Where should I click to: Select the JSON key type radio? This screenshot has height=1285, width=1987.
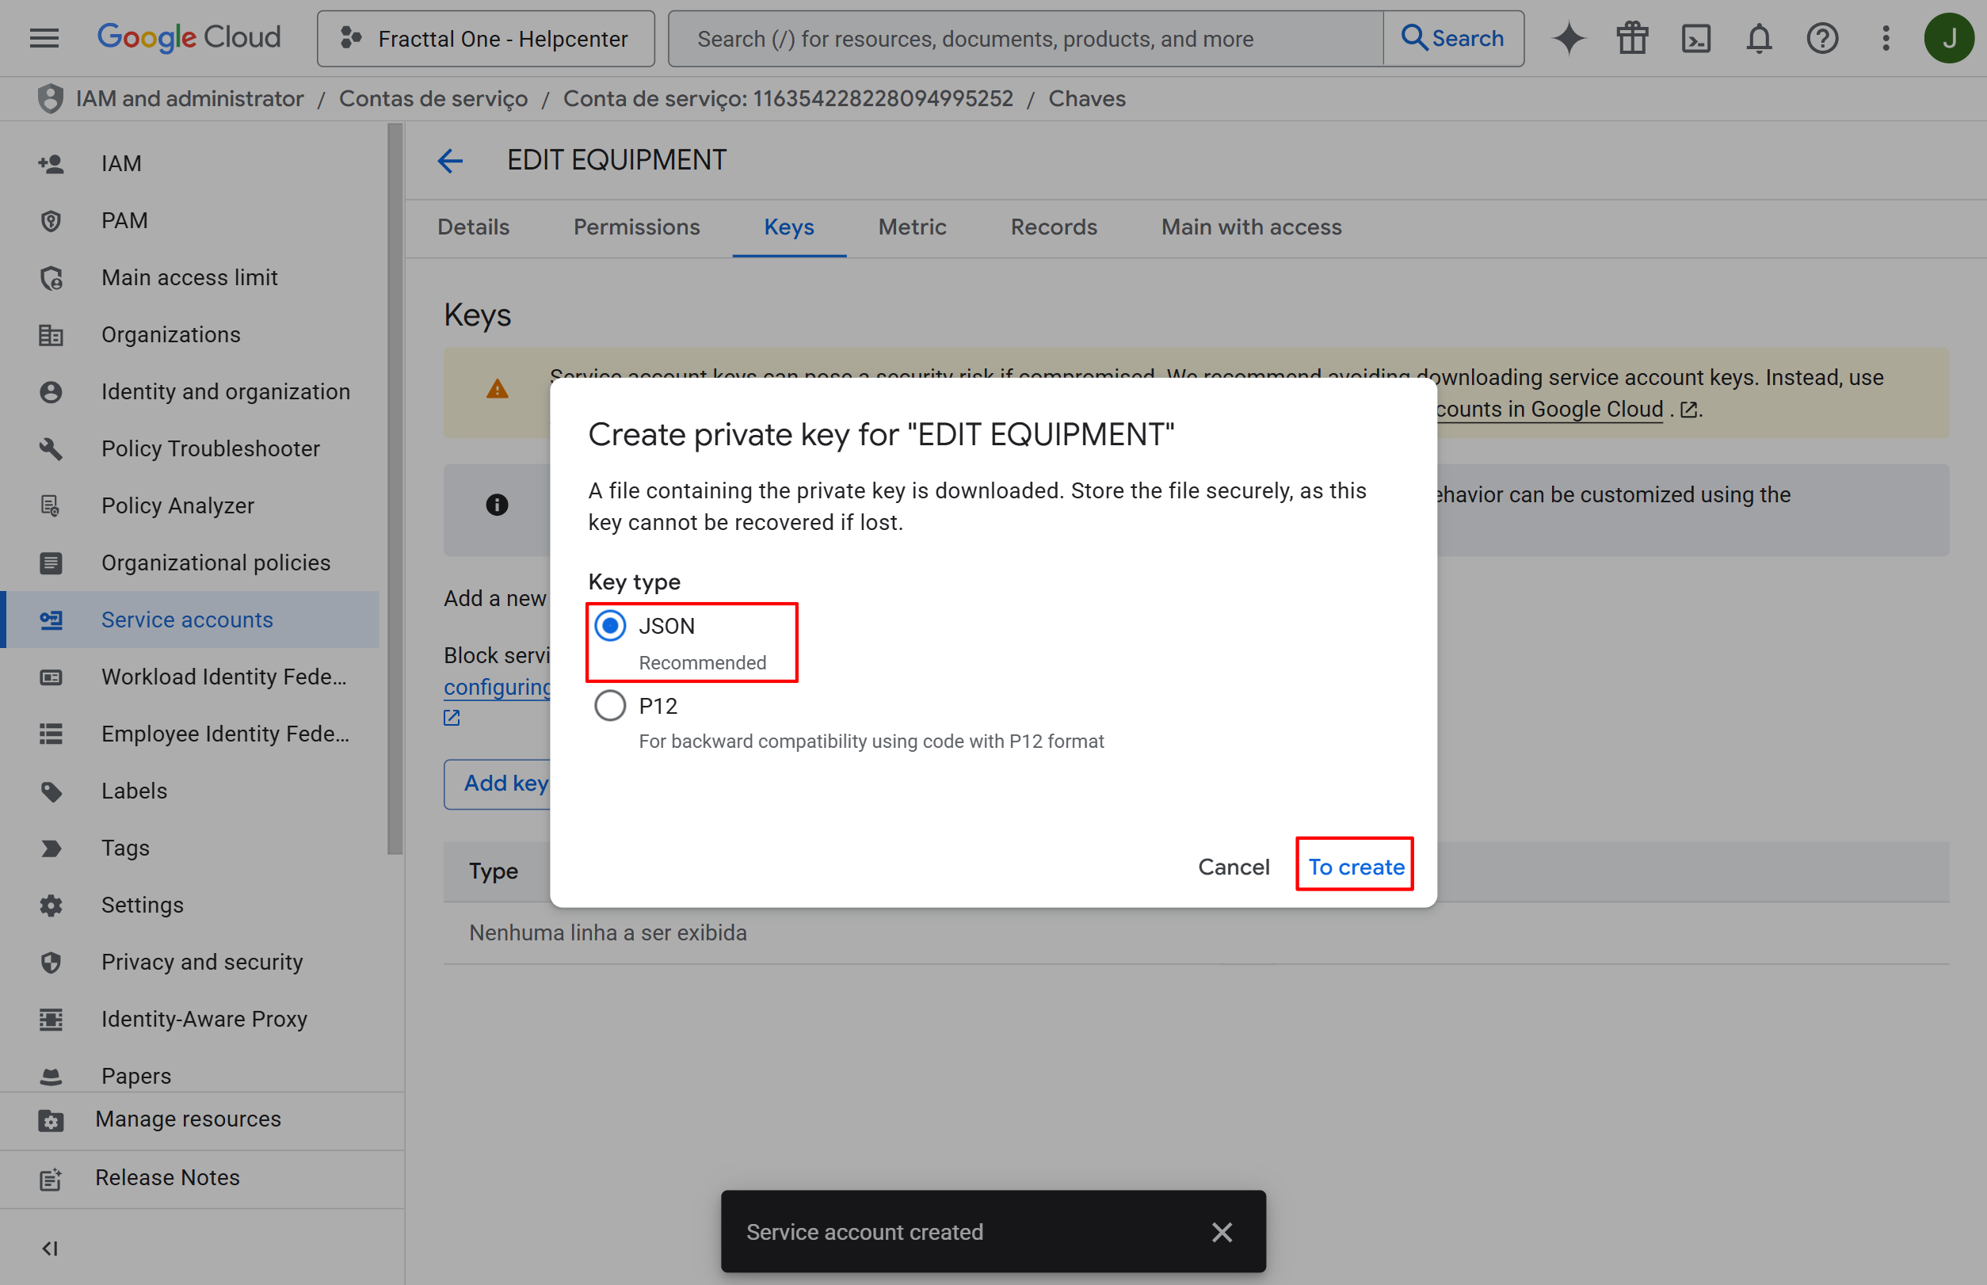pyautogui.click(x=610, y=626)
